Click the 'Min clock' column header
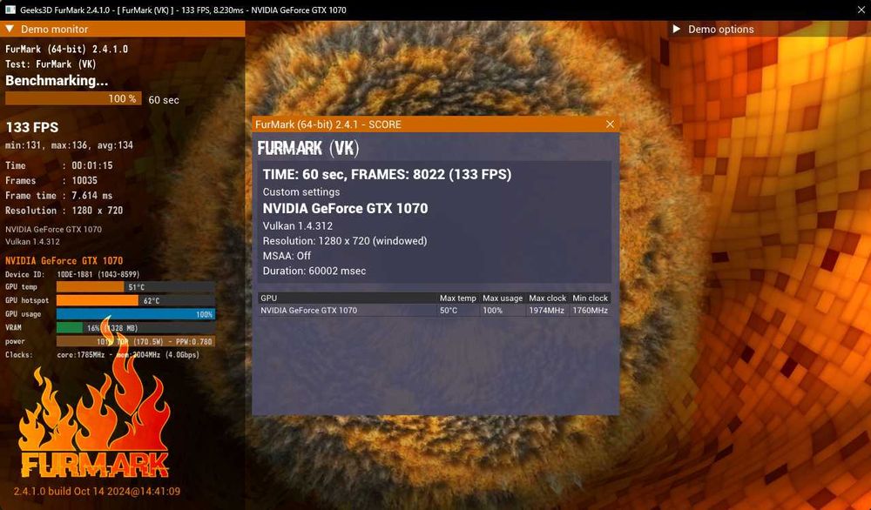The image size is (871, 510). tap(590, 298)
